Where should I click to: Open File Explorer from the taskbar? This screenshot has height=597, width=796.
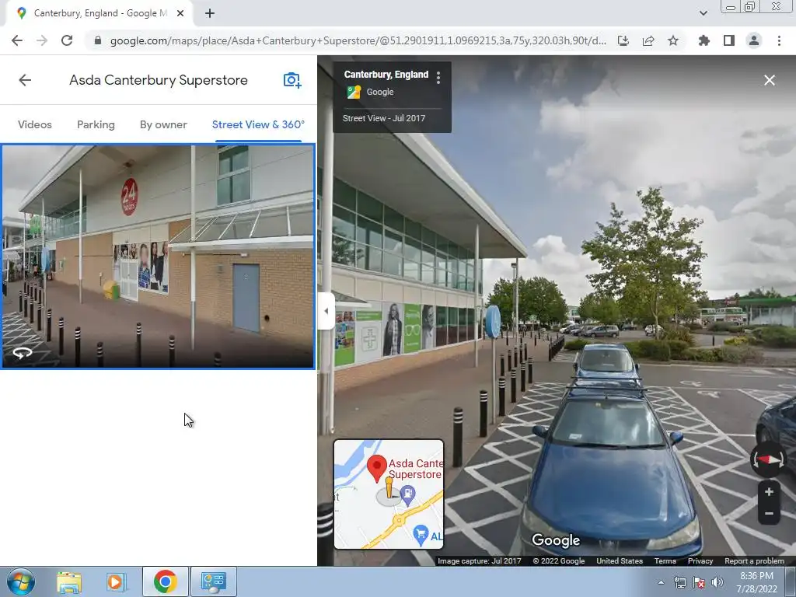click(69, 581)
